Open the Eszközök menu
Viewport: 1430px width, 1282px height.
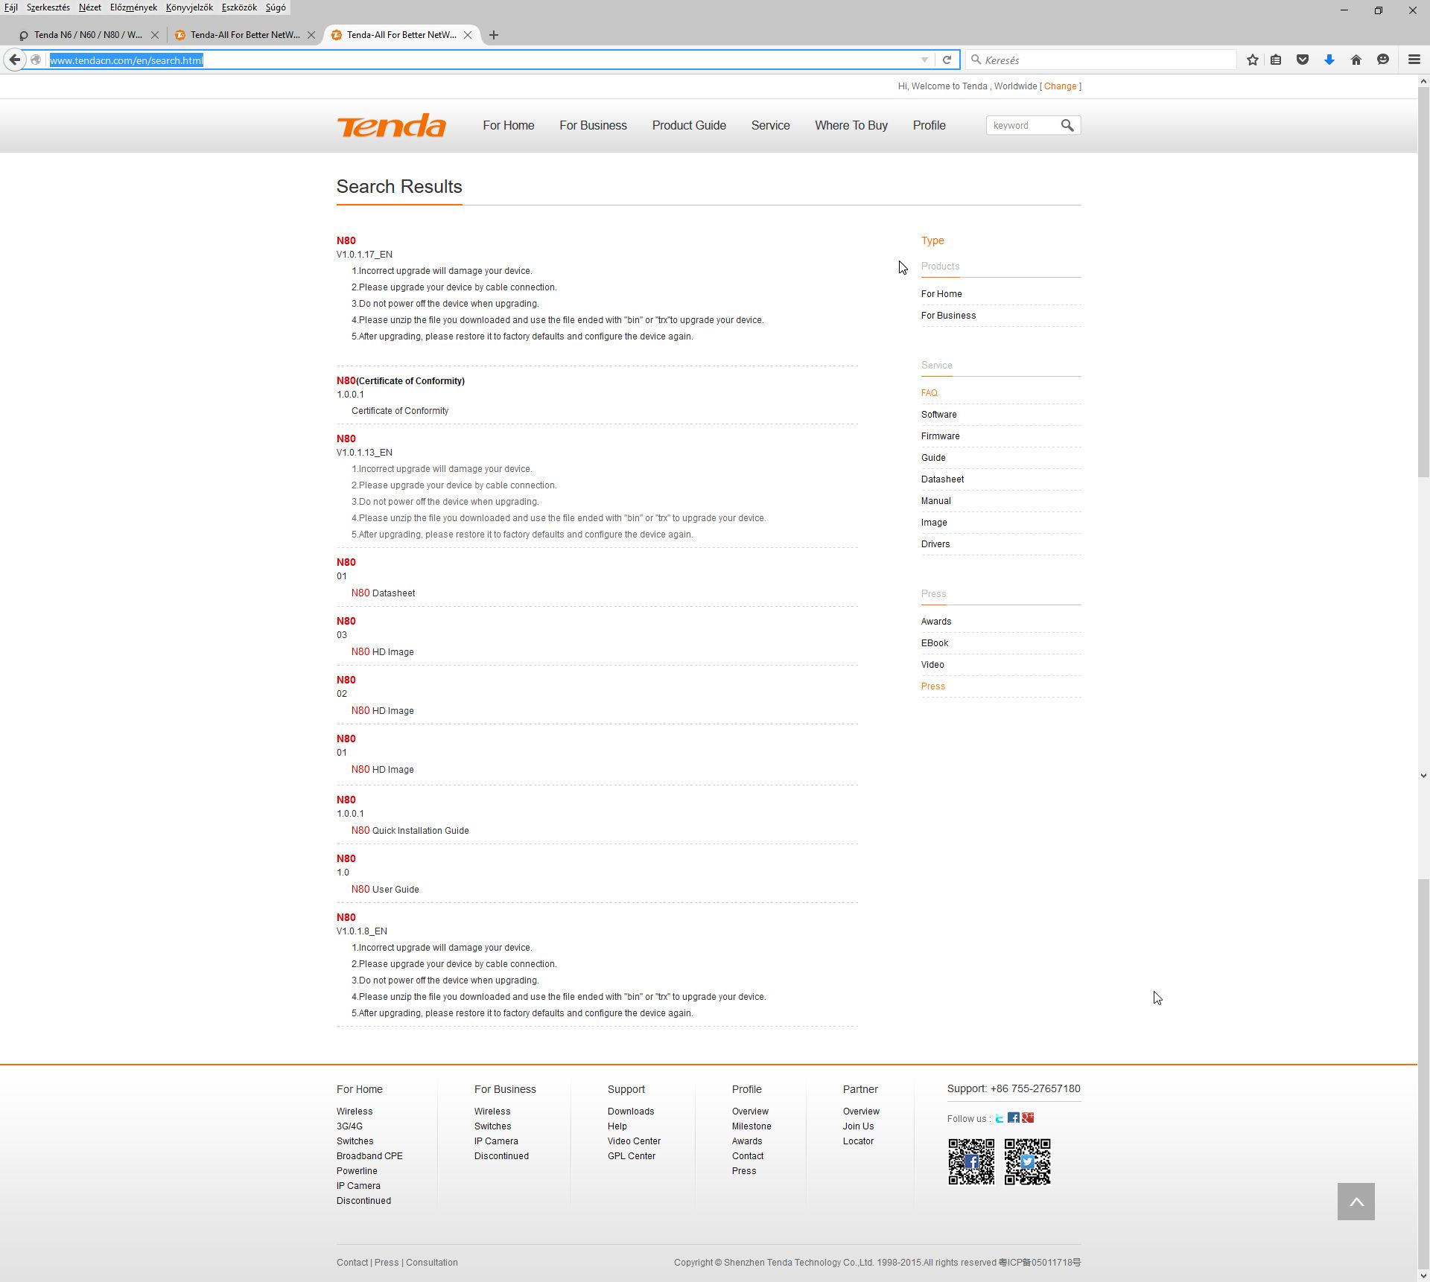point(239,7)
